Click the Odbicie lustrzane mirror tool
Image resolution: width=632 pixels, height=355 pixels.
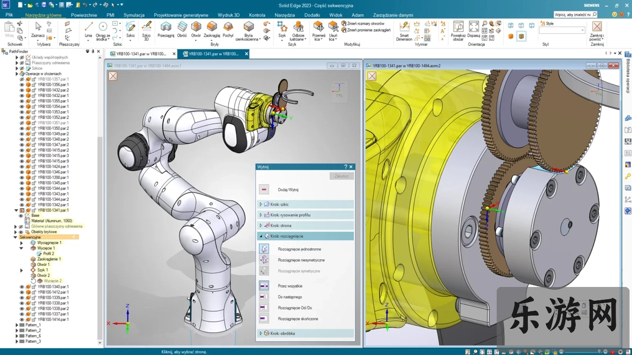298,30
